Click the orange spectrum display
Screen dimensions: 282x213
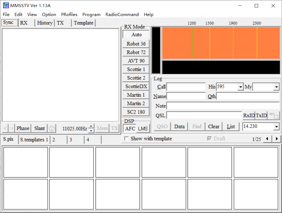pos(221,43)
